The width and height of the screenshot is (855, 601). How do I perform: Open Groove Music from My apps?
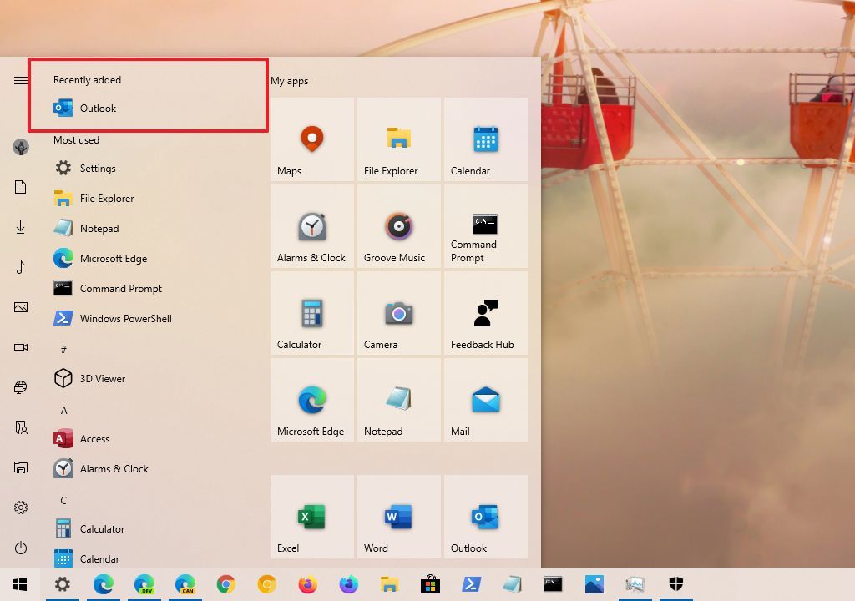tap(398, 226)
